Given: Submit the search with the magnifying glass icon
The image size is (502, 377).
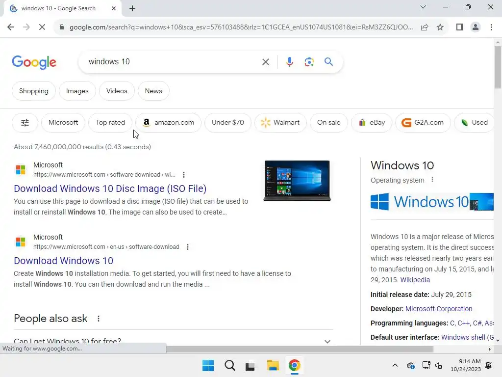Looking at the screenshot, I should (328, 61).
